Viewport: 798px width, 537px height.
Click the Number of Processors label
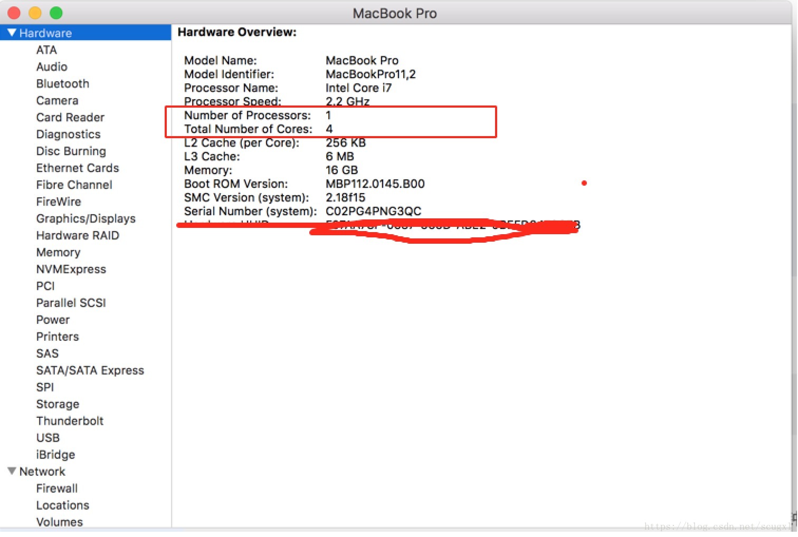point(248,115)
